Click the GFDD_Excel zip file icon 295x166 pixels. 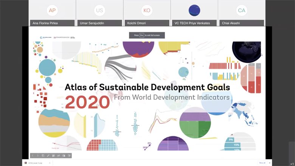point(26,163)
